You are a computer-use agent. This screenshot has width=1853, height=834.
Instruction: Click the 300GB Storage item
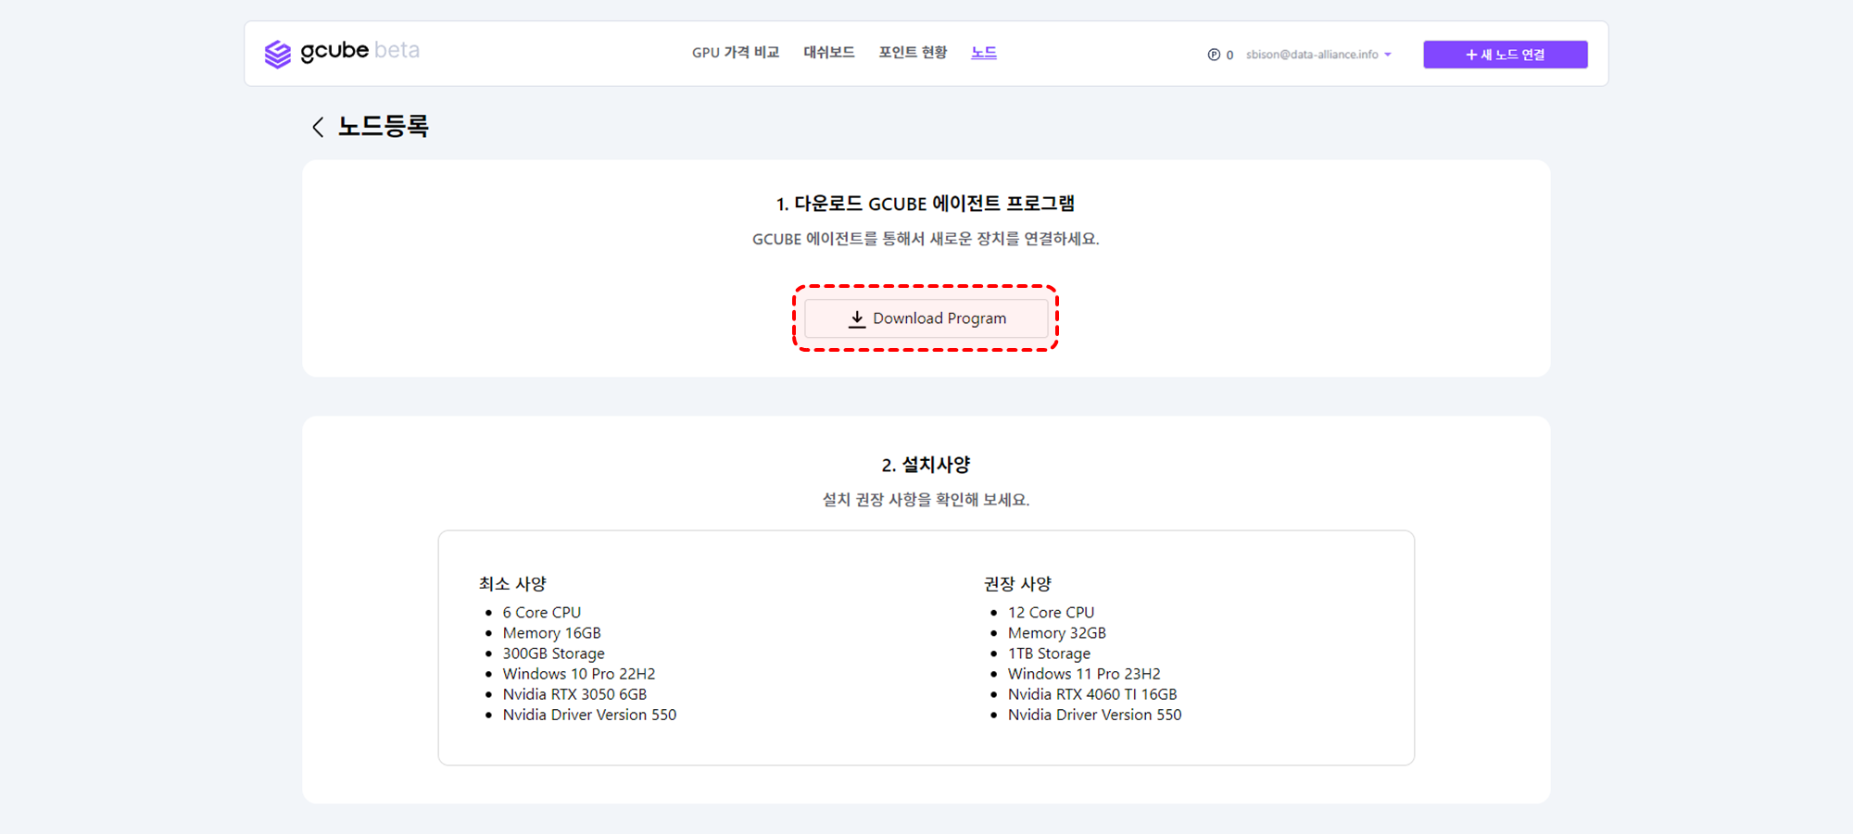[554, 654]
